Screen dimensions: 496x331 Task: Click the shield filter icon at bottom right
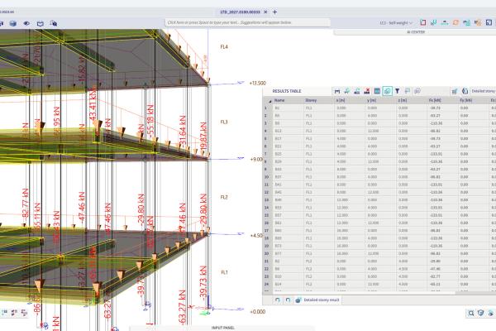tap(481, 313)
